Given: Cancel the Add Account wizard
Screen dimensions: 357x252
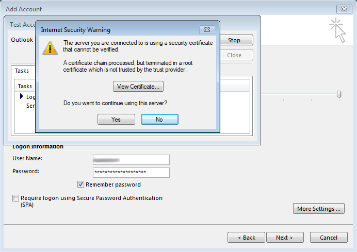Looking at the screenshot, I should [x=329, y=238].
